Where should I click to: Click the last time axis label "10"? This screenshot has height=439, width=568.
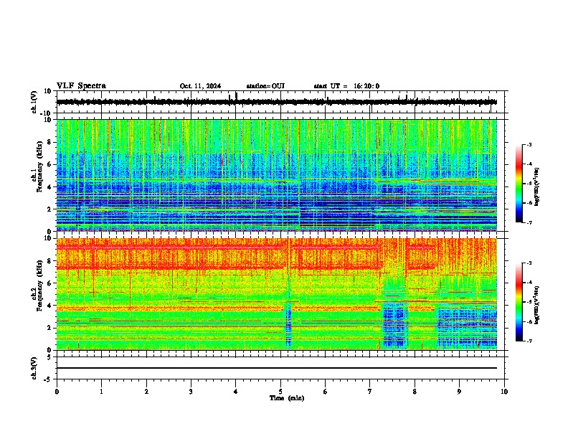[504, 392]
